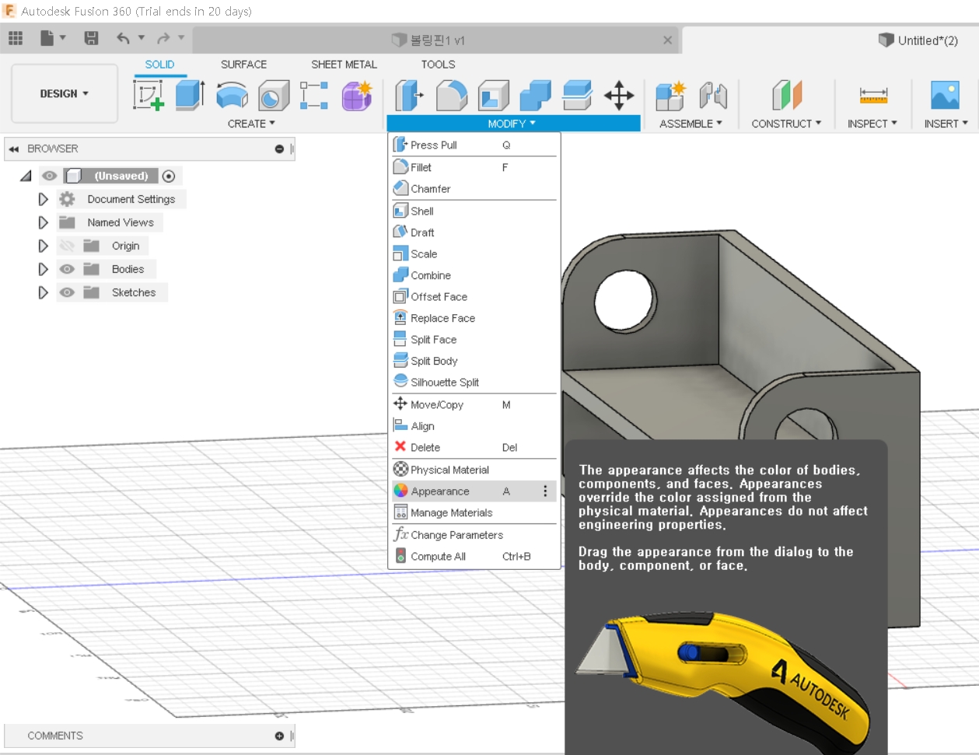The image size is (979, 755).
Task: Expand the Sketches tree node
Action: 43,292
